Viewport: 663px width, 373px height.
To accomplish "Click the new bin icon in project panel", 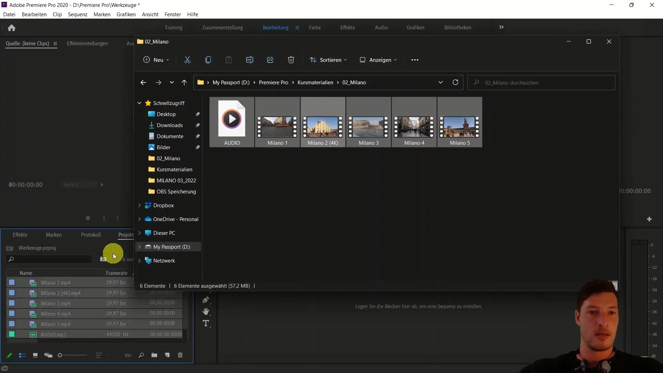I will (x=154, y=355).
